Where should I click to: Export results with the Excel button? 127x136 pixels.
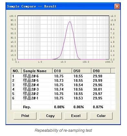click(x=76, y=116)
